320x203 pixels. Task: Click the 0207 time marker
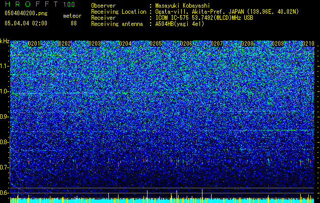(217, 44)
